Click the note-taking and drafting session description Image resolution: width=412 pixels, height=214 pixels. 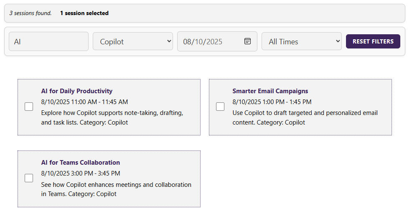tap(112, 117)
